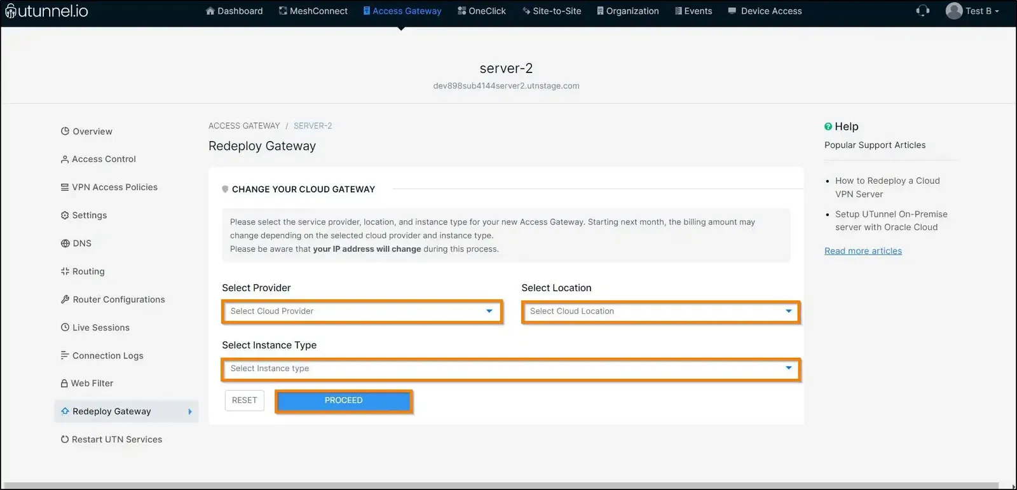Click the Web Filter lock icon

(x=64, y=383)
